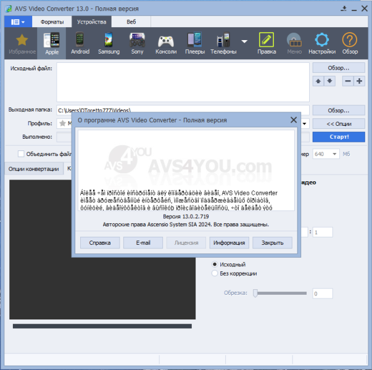This screenshot has width=372, height=370.
Task: Click version text "Версия 13.0.2.719"
Action: click(186, 216)
